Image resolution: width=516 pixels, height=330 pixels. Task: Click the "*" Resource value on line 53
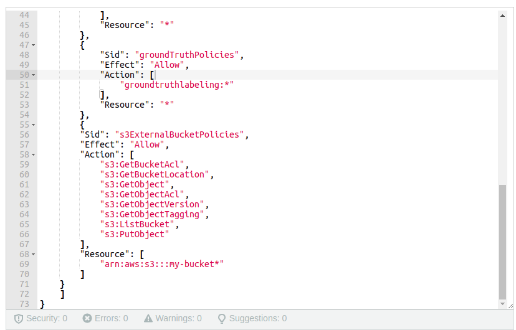(x=167, y=105)
